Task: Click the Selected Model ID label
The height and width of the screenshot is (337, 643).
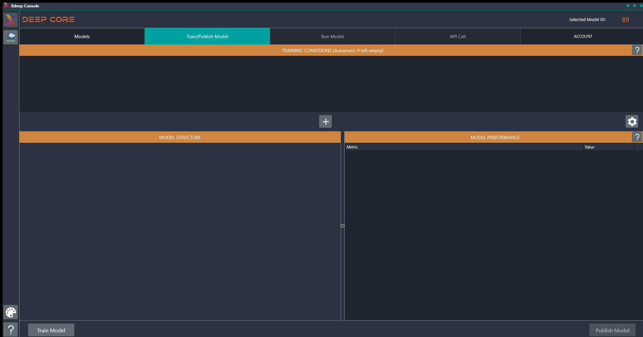Action: (x=587, y=20)
